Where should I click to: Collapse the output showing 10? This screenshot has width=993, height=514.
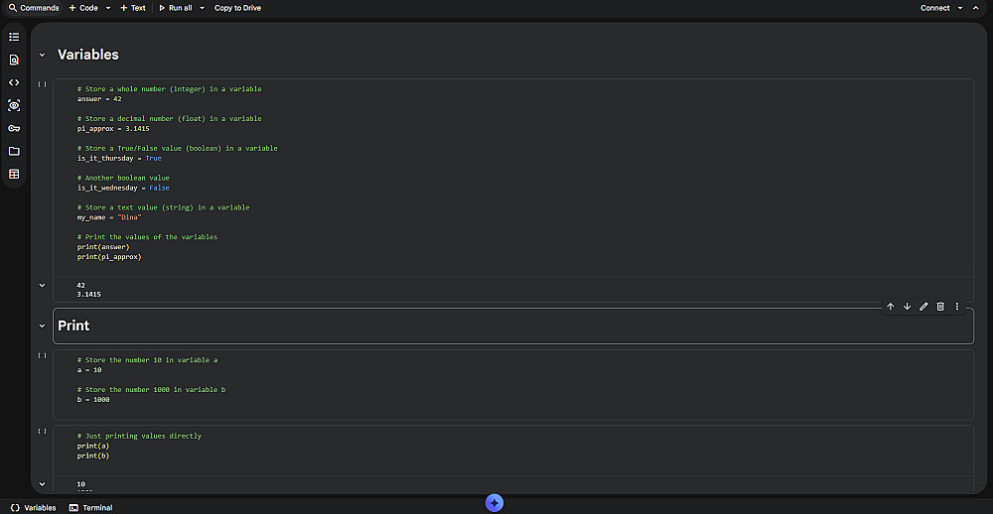point(42,484)
